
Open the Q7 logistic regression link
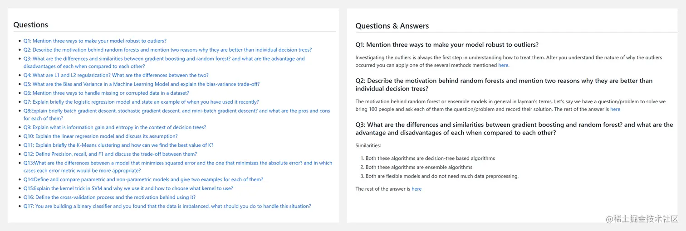[141, 102]
